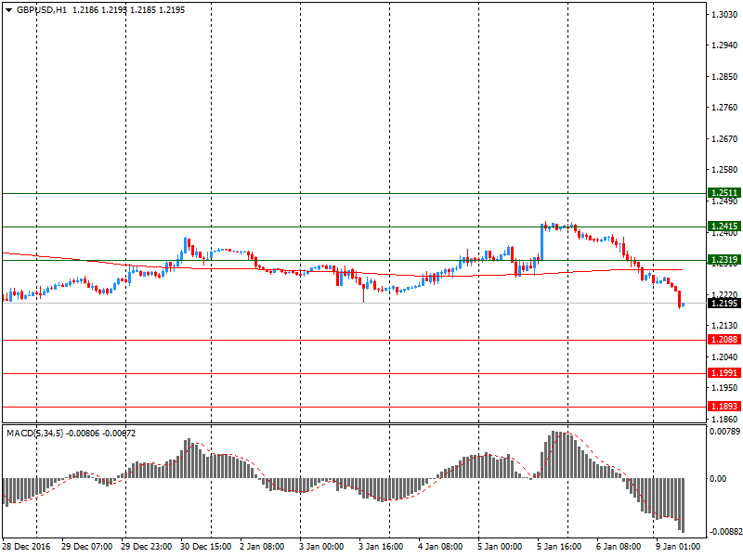Click the last red candle near 1.2195
The width and height of the screenshot is (743, 557).
(x=680, y=299)
